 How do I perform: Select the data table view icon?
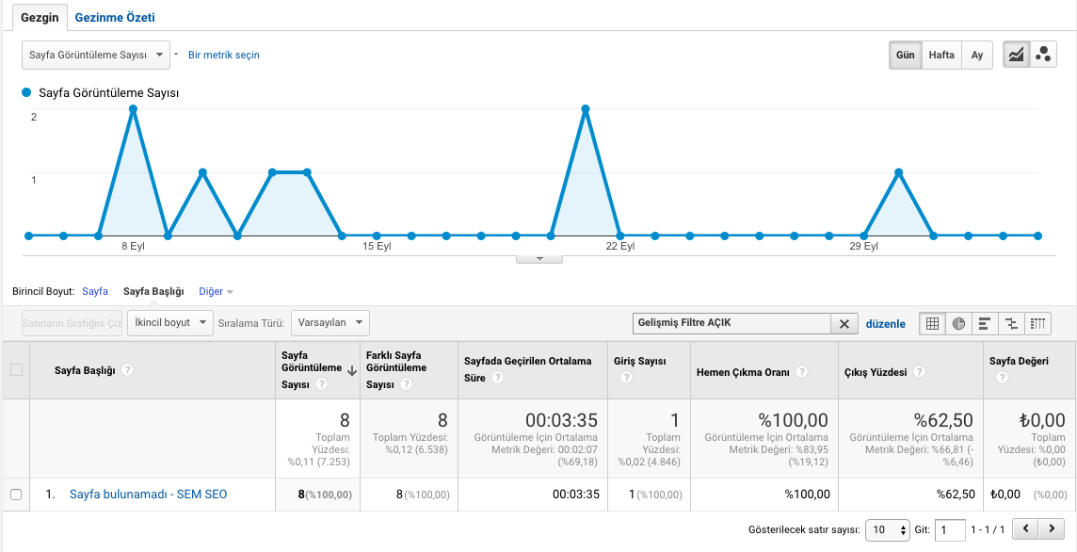932,323
